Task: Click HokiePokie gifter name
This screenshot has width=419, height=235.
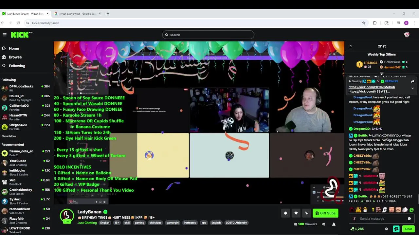Action: pyautogui.click(x=392, y=62)
